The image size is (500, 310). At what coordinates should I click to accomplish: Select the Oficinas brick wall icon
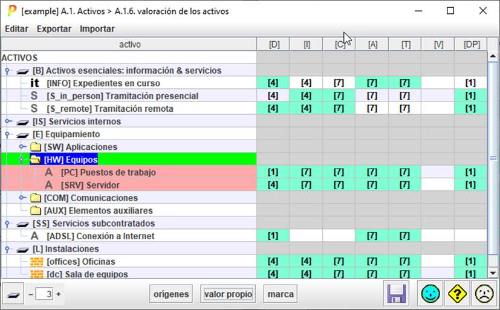click(37, 262)
